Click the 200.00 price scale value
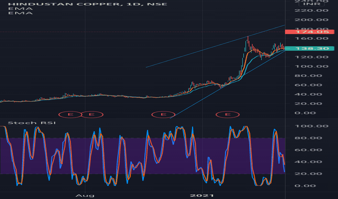 [x=311, y=20]
